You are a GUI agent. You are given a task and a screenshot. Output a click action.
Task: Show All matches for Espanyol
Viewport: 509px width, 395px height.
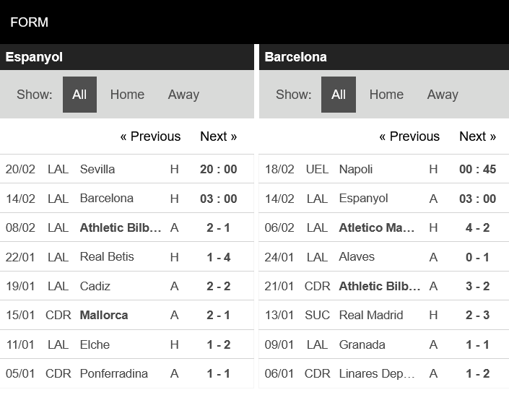click(x=79, y=95)
